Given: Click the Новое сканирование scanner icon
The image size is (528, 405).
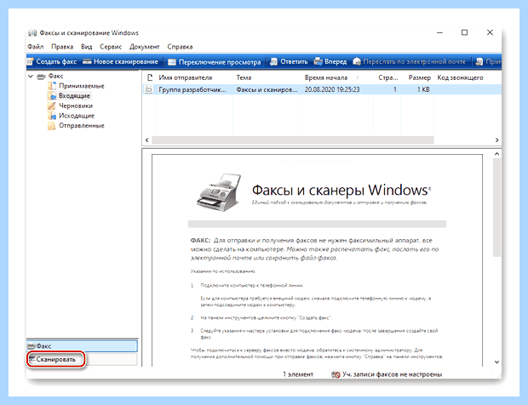Looking at the screenshot, I should coord(87,61).
